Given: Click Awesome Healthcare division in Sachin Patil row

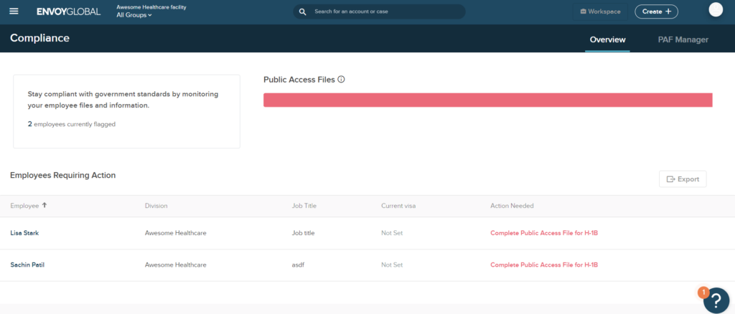Looking at the screenshot, I should pyautogui.click(x=175, y=265).
